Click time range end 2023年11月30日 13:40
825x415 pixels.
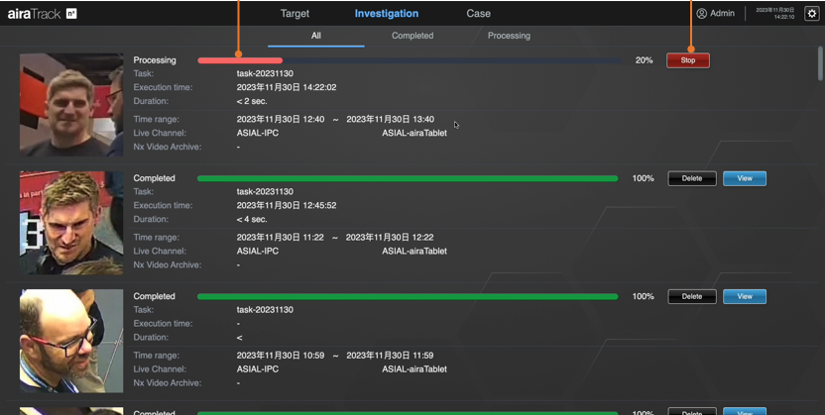click(391, 119)
